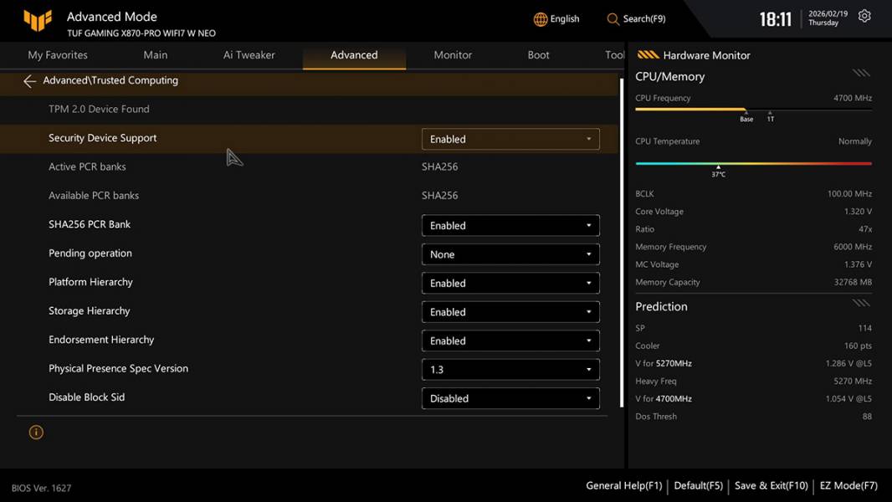The image size is (892, 502).
Task: Click the back arrow in Trusted Computing breadcrumb
Action: coord(29,81)
